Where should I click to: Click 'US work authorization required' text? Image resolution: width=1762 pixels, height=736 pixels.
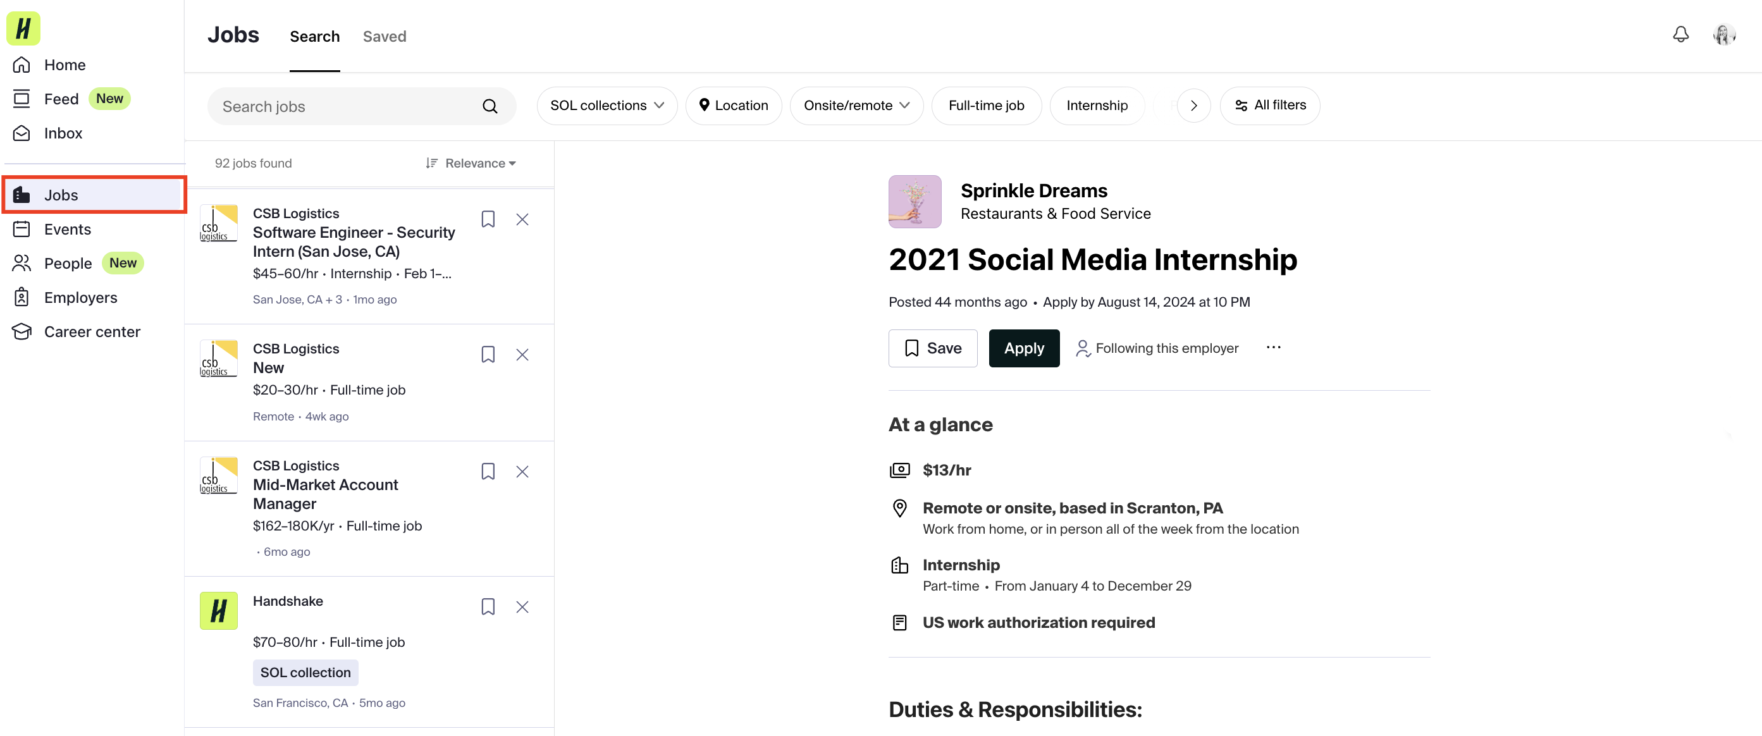(1038, 622)
